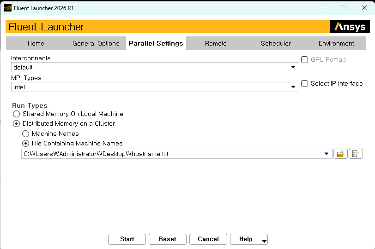Browse for machine names file (folder icon)
This screenshot has height=249, width=375.
point(340,154)
